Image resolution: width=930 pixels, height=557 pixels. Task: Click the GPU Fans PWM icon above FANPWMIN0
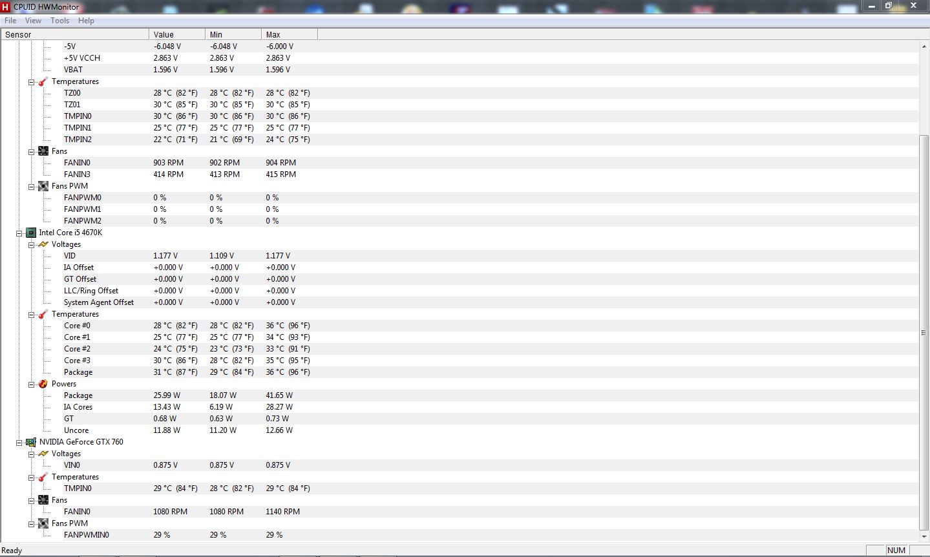point(43,523)
